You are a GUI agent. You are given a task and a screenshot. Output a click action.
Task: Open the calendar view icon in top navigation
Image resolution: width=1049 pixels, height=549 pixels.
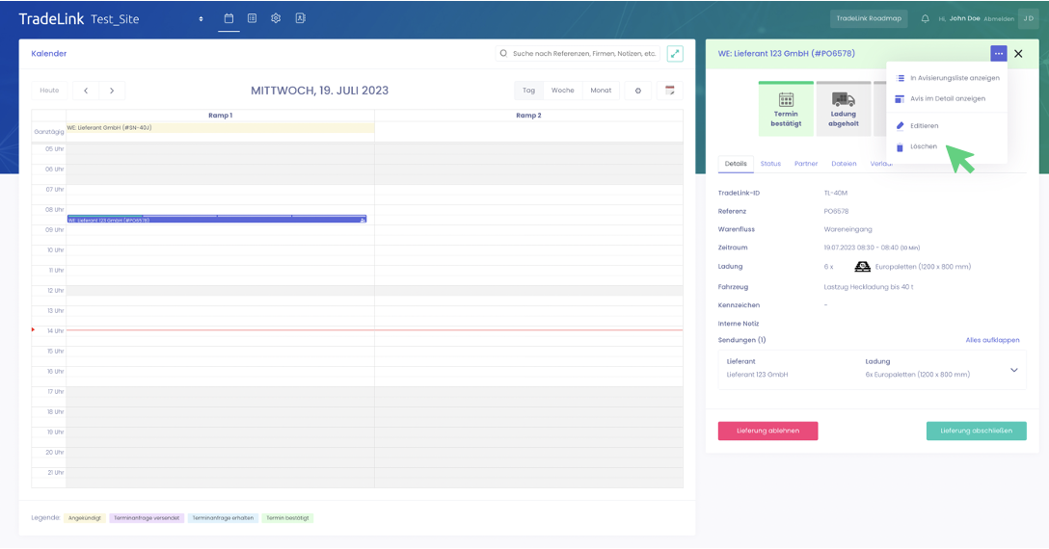pos(229,18)
